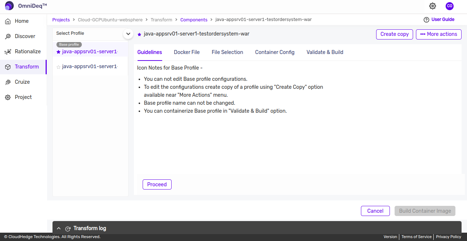Click the Create copy button
The height and width of the screenshot is (241, 467).
[394, 34]
